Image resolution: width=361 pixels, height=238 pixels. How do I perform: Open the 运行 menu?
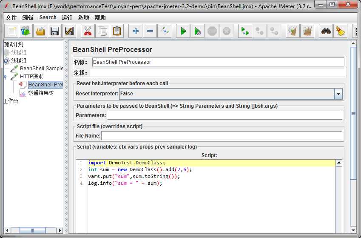point(67,17)
